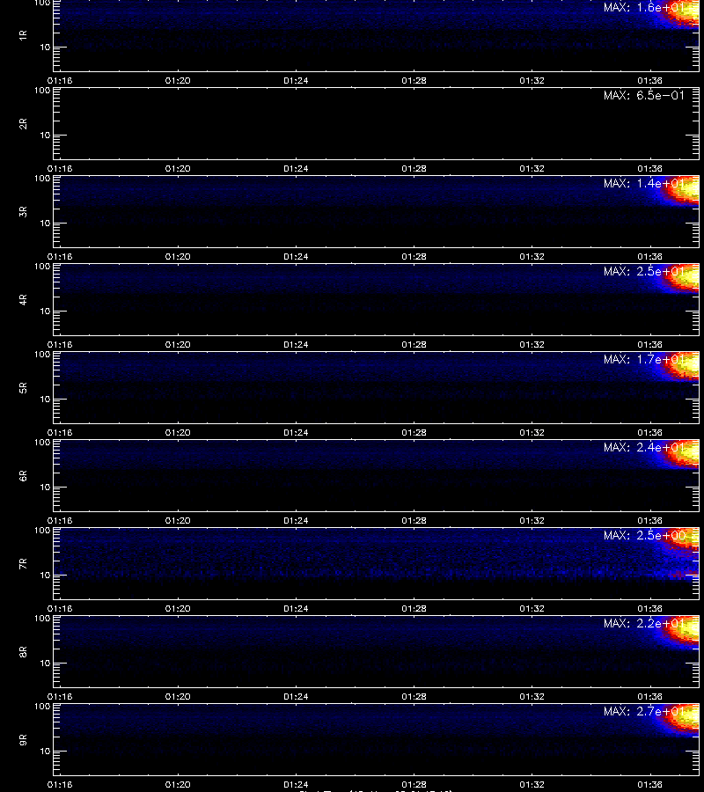This screenshot has width=704, height=792.
Task: Click the 01:20 tick label under panel 6R
Action: point(178,520)
